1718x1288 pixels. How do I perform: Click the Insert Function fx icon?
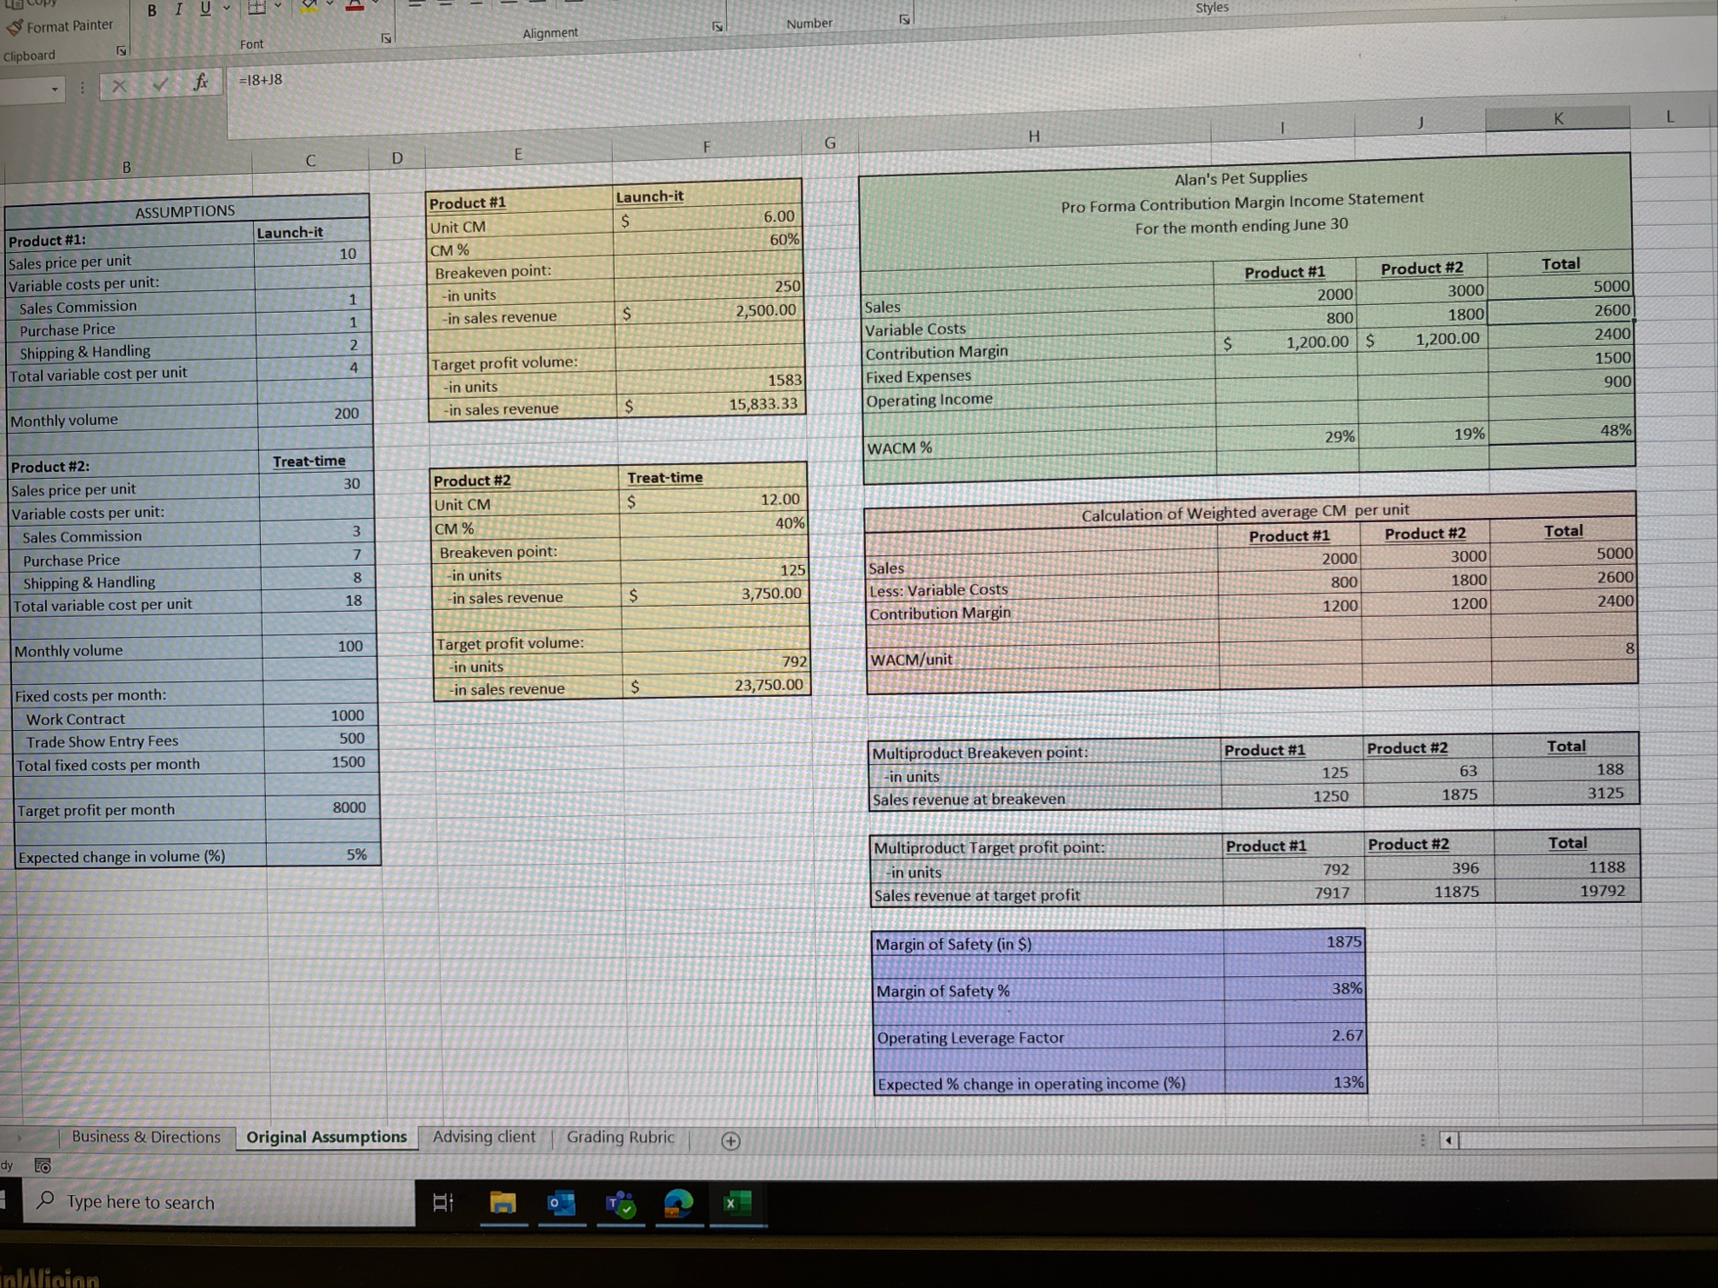tap(201, 82)
